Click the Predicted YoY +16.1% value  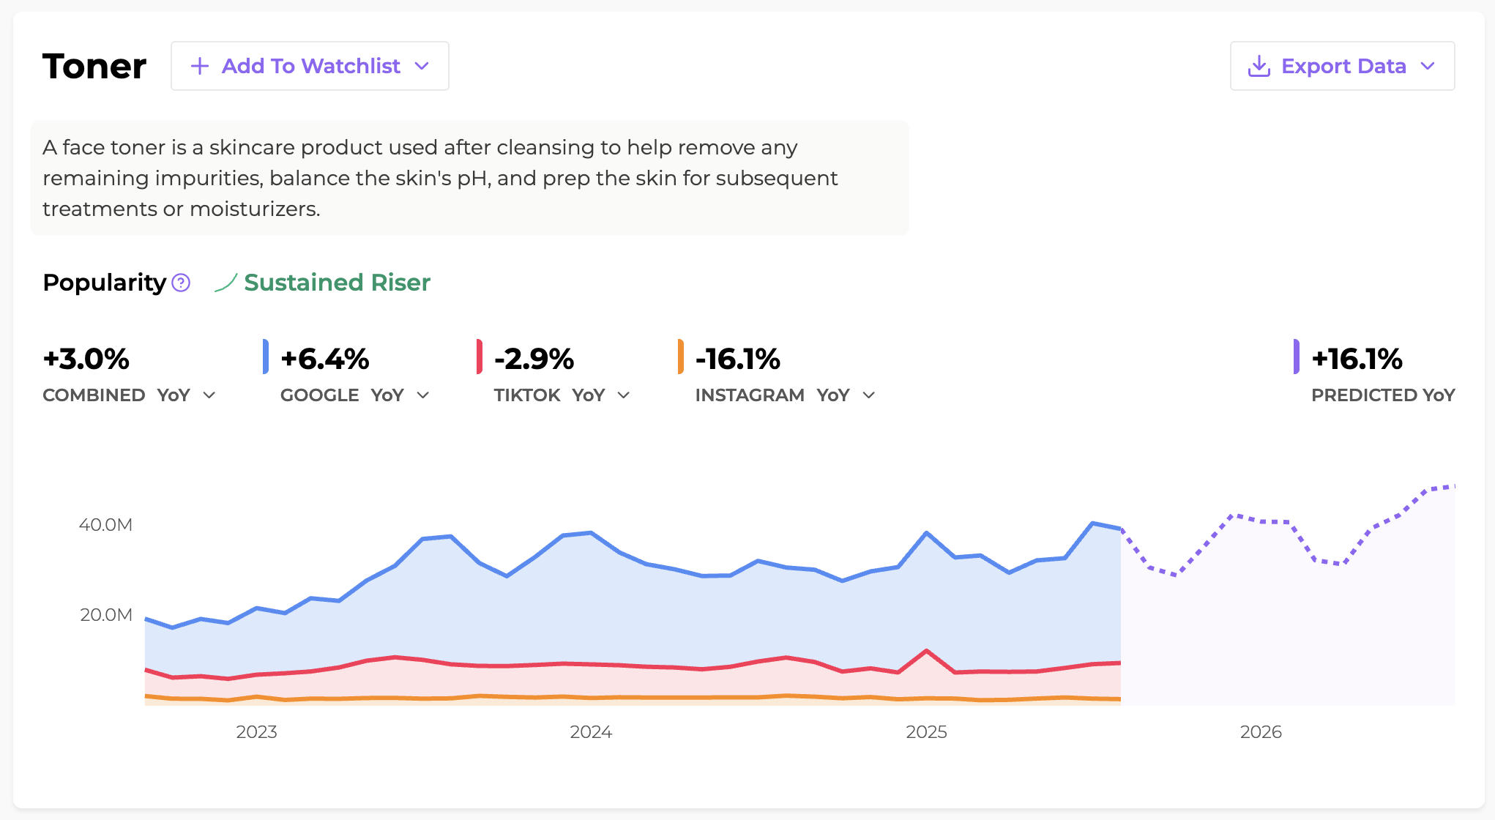1357,359
